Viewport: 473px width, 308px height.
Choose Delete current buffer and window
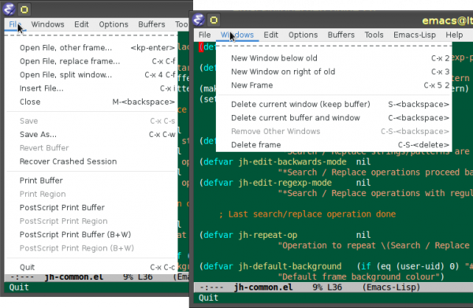pos(334,118)
